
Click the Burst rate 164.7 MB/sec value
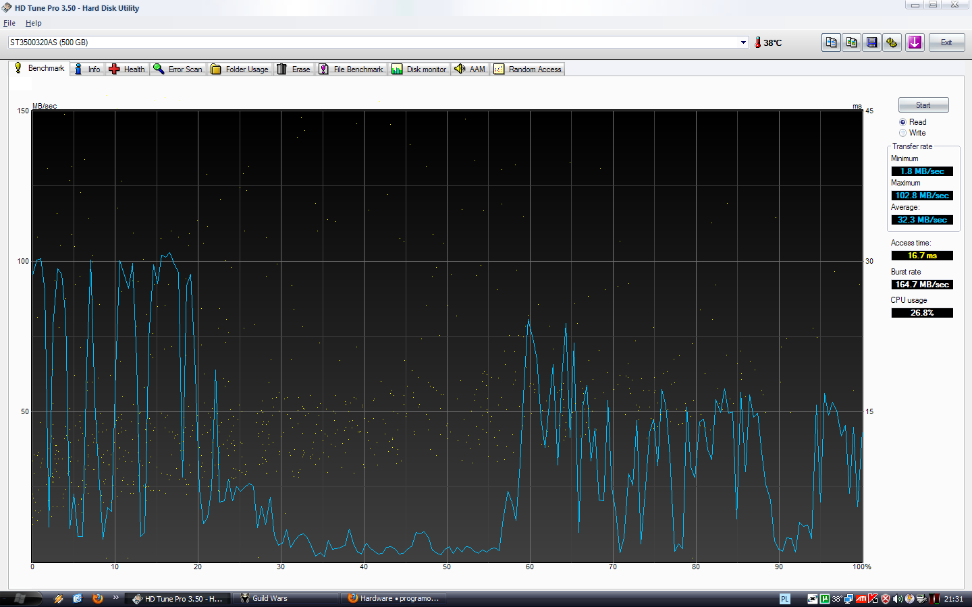point(922,285)
